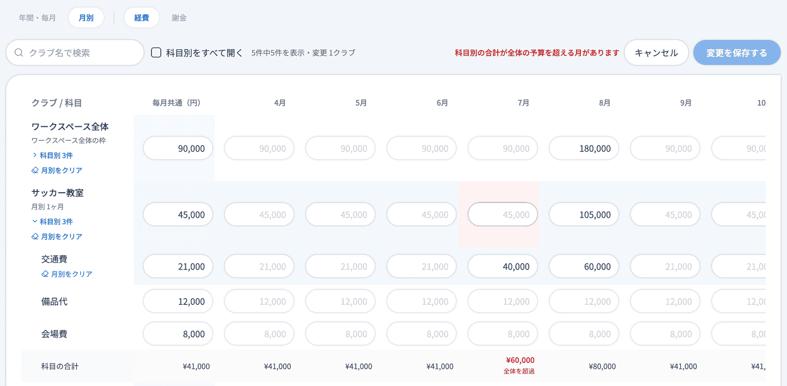Edit サッカー教室 毎月共通 value 45,000
This screenshot has height=386, width=787.
178,214
